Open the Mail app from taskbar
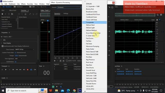Viewport: 165px width, 93px height. pyautogui.click(x=62, y=91)
